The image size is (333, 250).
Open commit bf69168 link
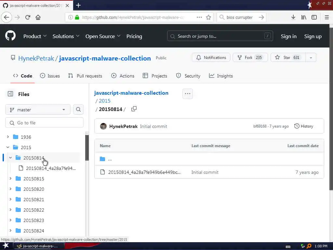[x=260, y=126]
